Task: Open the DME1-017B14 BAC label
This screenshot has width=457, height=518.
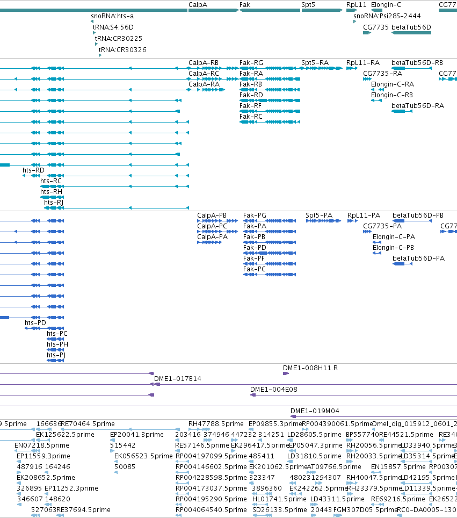Action: click(178, 379)
